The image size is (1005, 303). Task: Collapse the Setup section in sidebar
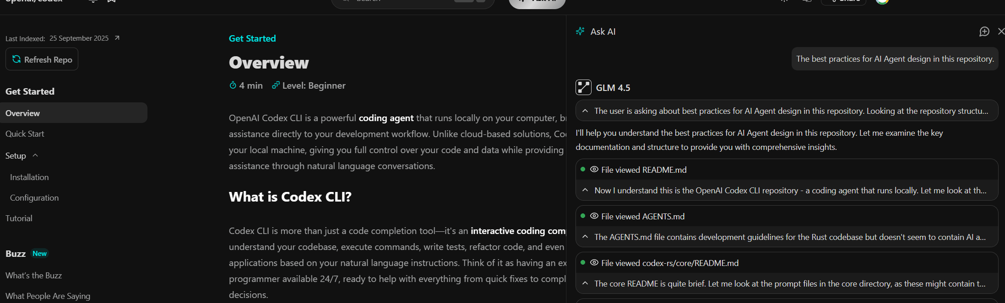click(x=35, y=156)
